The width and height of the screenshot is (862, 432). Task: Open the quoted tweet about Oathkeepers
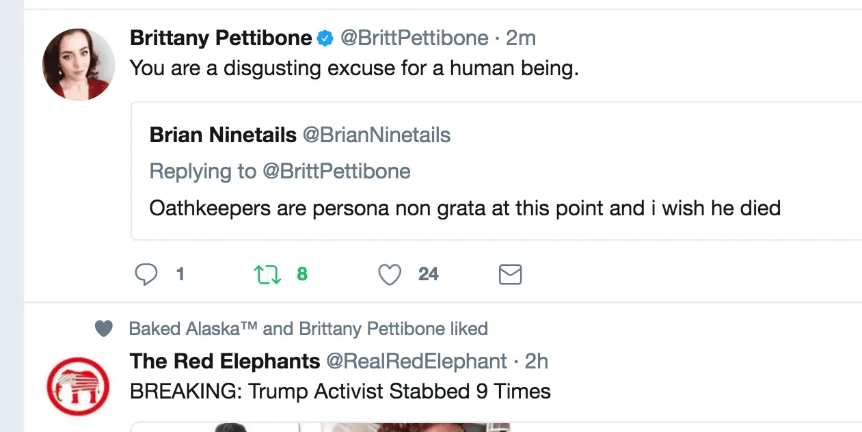pos(465,208)
